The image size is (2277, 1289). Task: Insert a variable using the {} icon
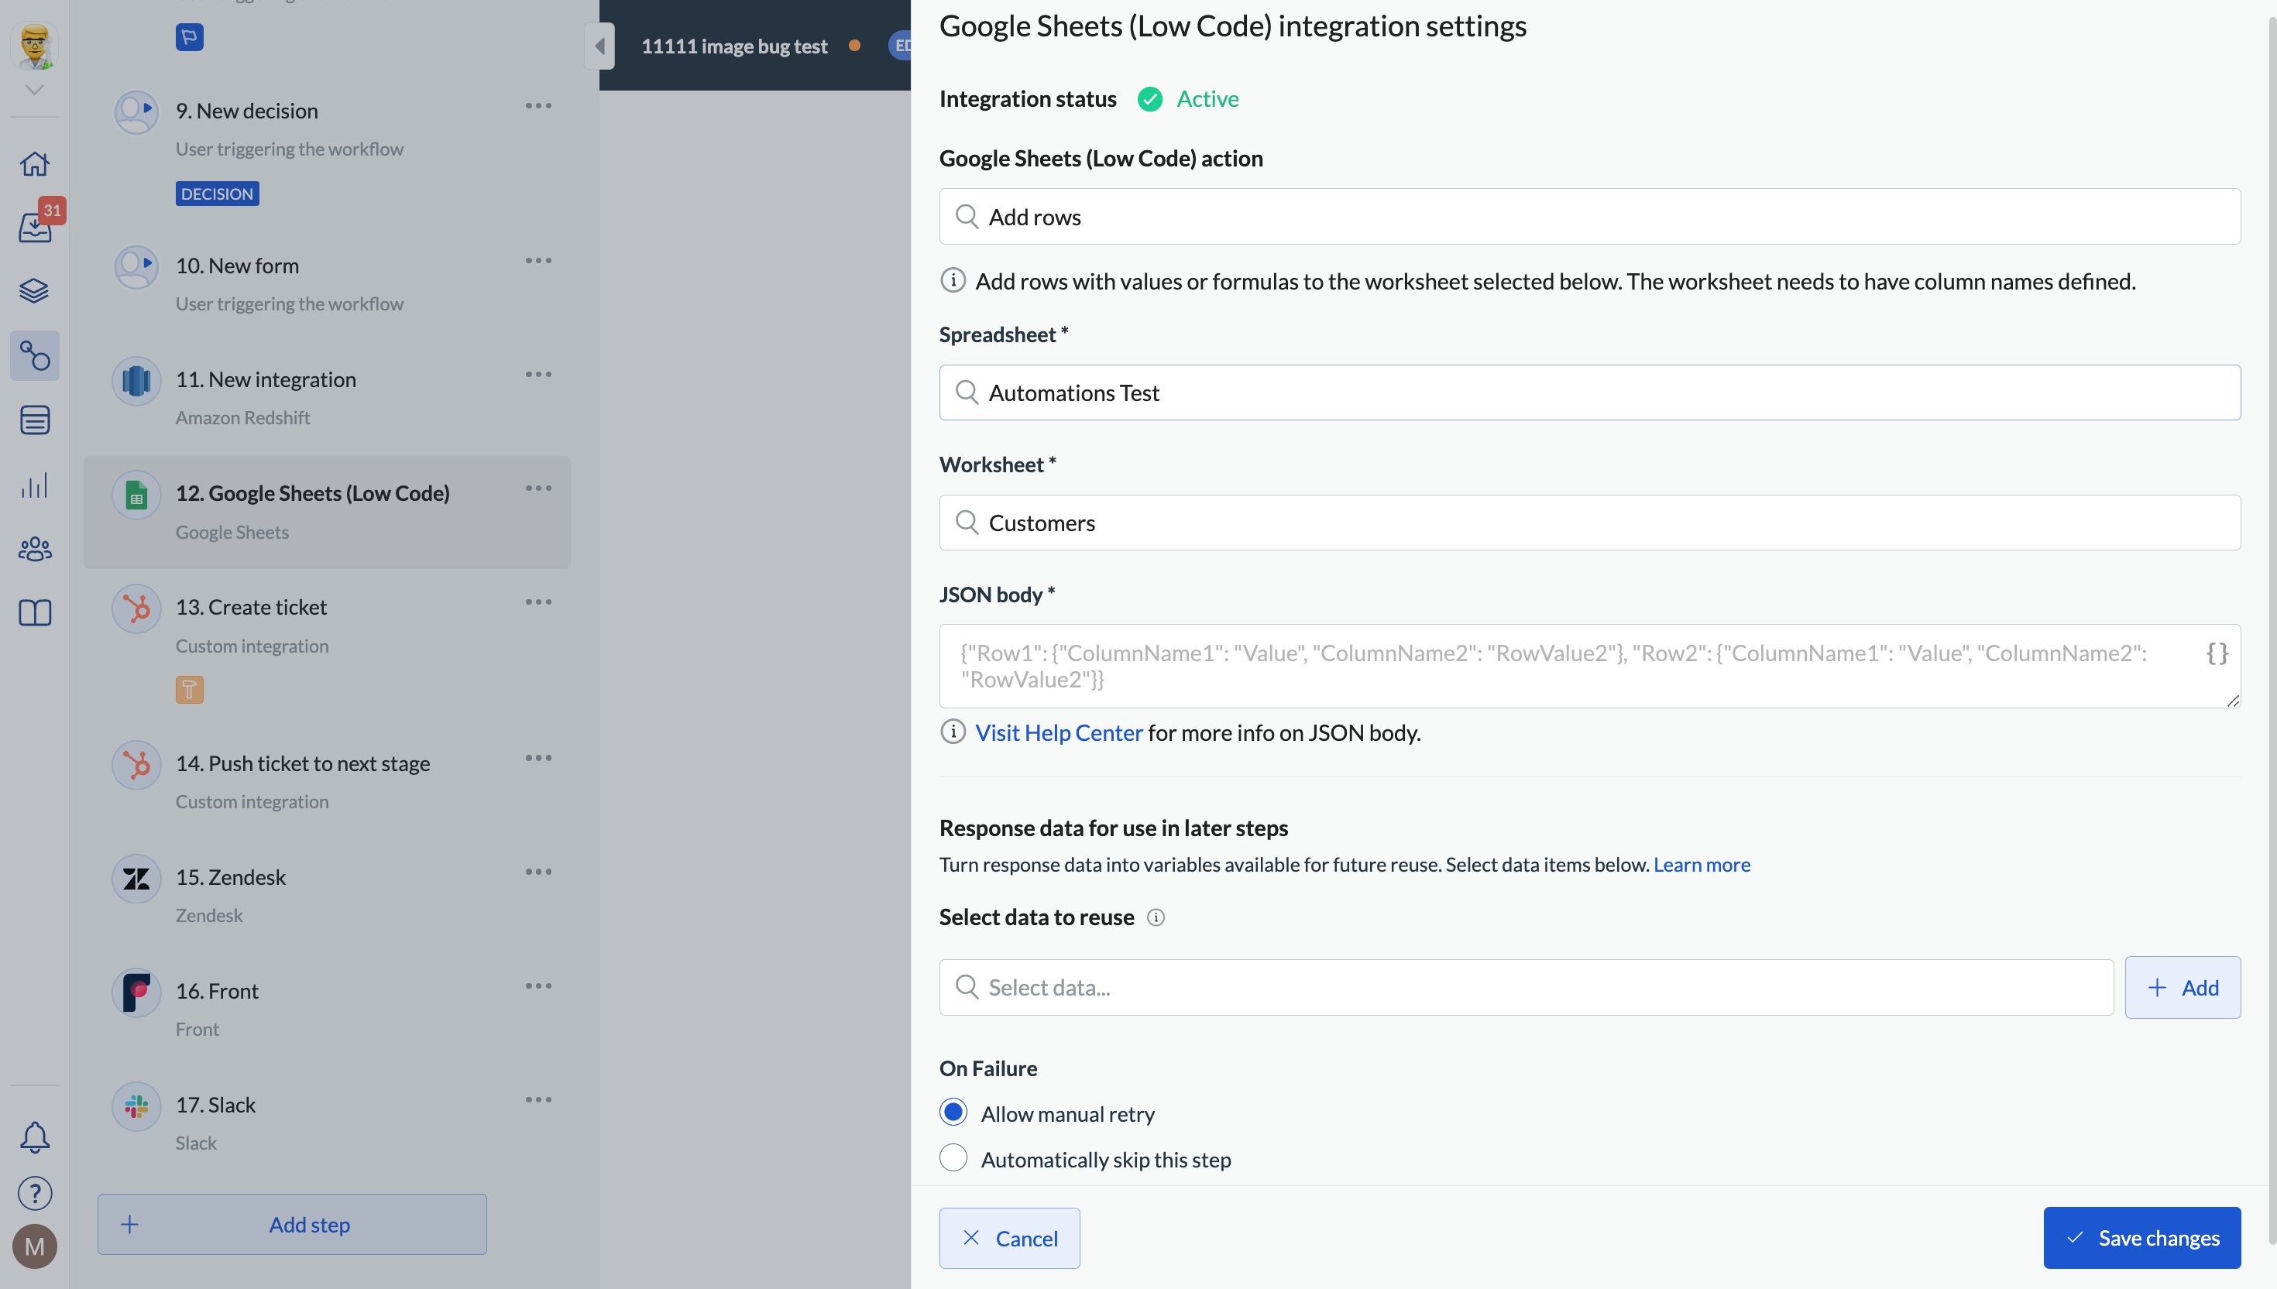2217,653
